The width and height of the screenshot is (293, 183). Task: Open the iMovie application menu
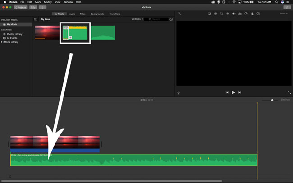(13, 2)
